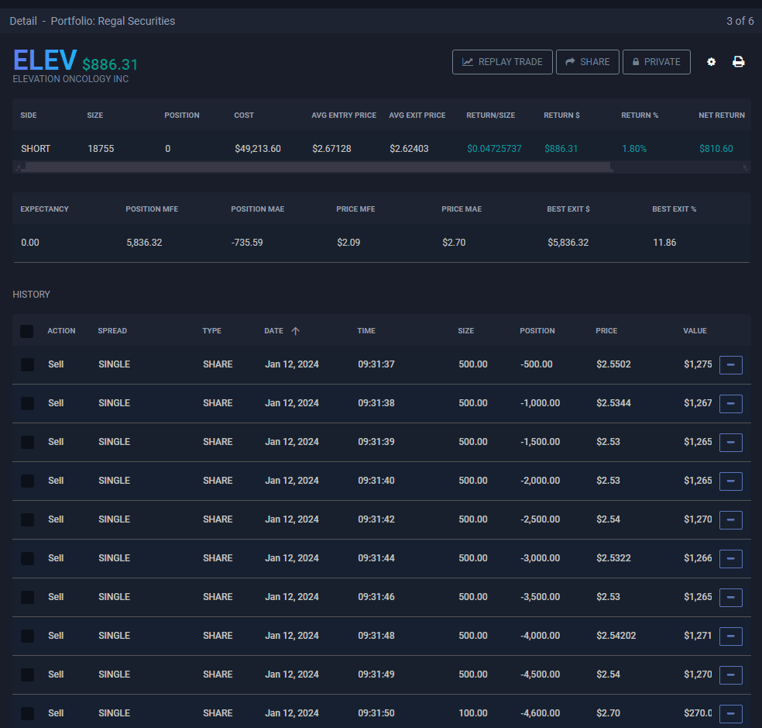The image size is (762, 728).
Task: Click the Share button
Action: [587, 62]
